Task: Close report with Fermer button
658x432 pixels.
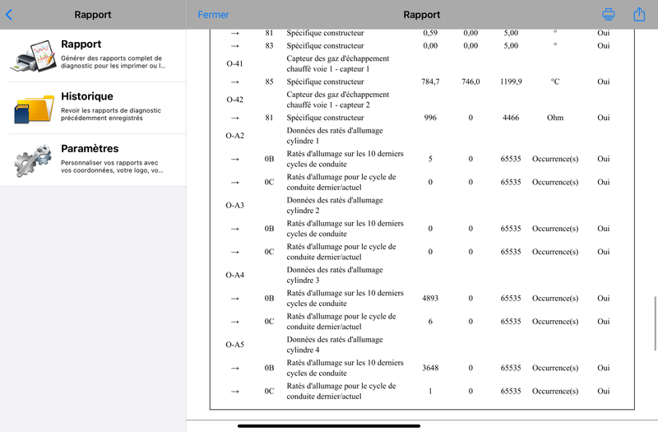Action: [x=213, y=15]
